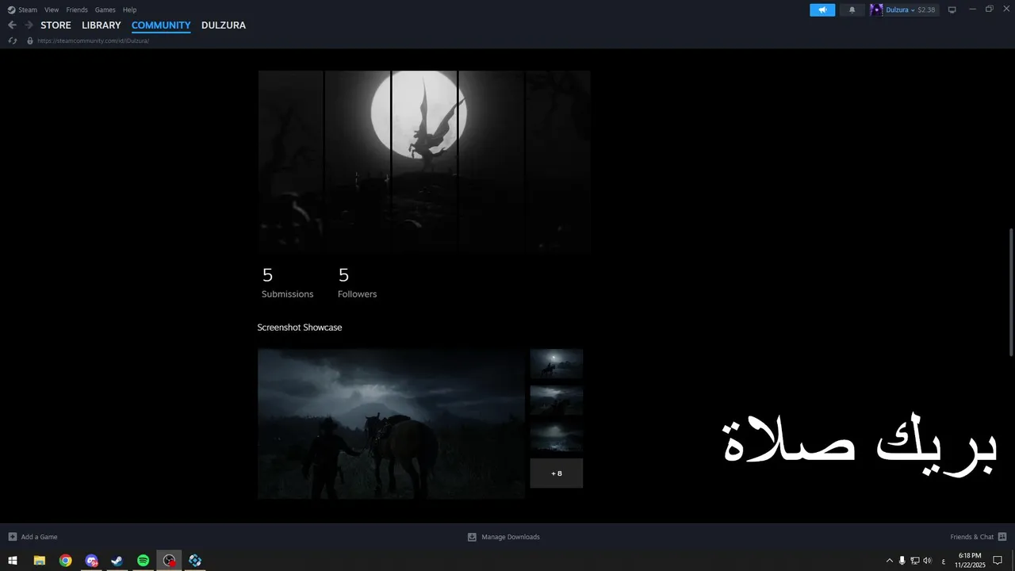Open Discord from the taskbar

point(91,561)
